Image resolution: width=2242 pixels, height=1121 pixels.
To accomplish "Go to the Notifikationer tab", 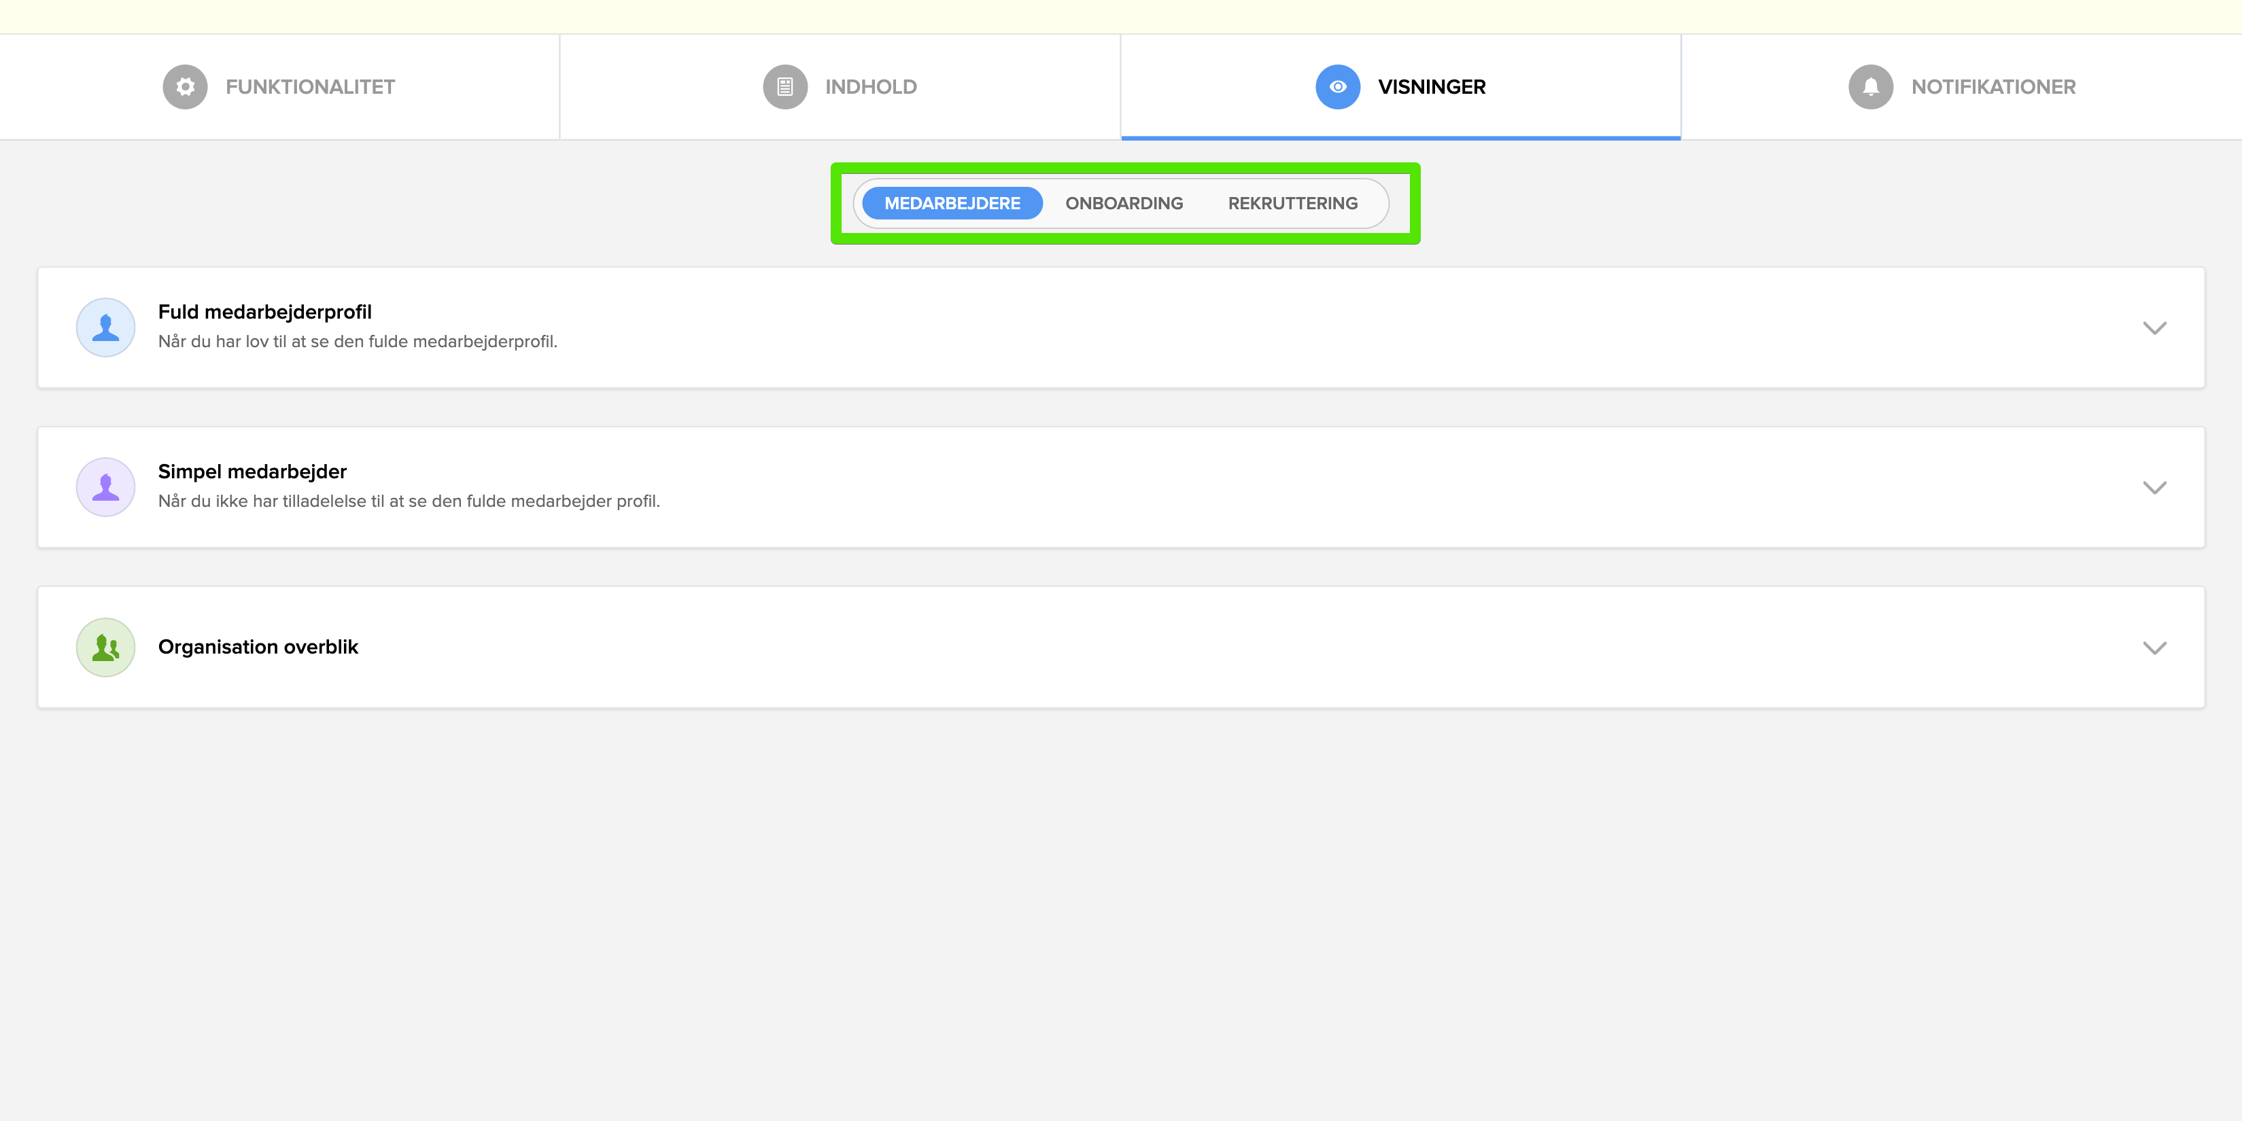I will pyautogui.click(x=1993, y=87).
